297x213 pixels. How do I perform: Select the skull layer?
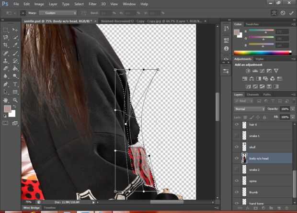point(263,147)
